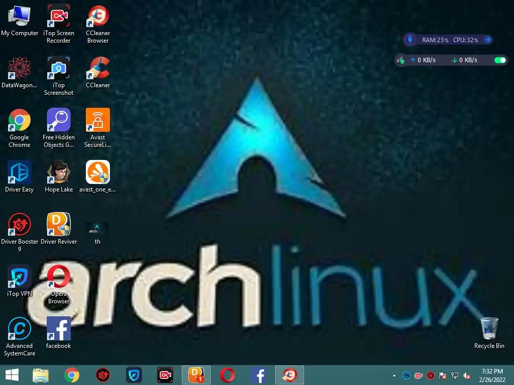The width and height of the screenshot is (514, 385).
Task: Open Action Center flag tray icon
Action: pos(443,375)
